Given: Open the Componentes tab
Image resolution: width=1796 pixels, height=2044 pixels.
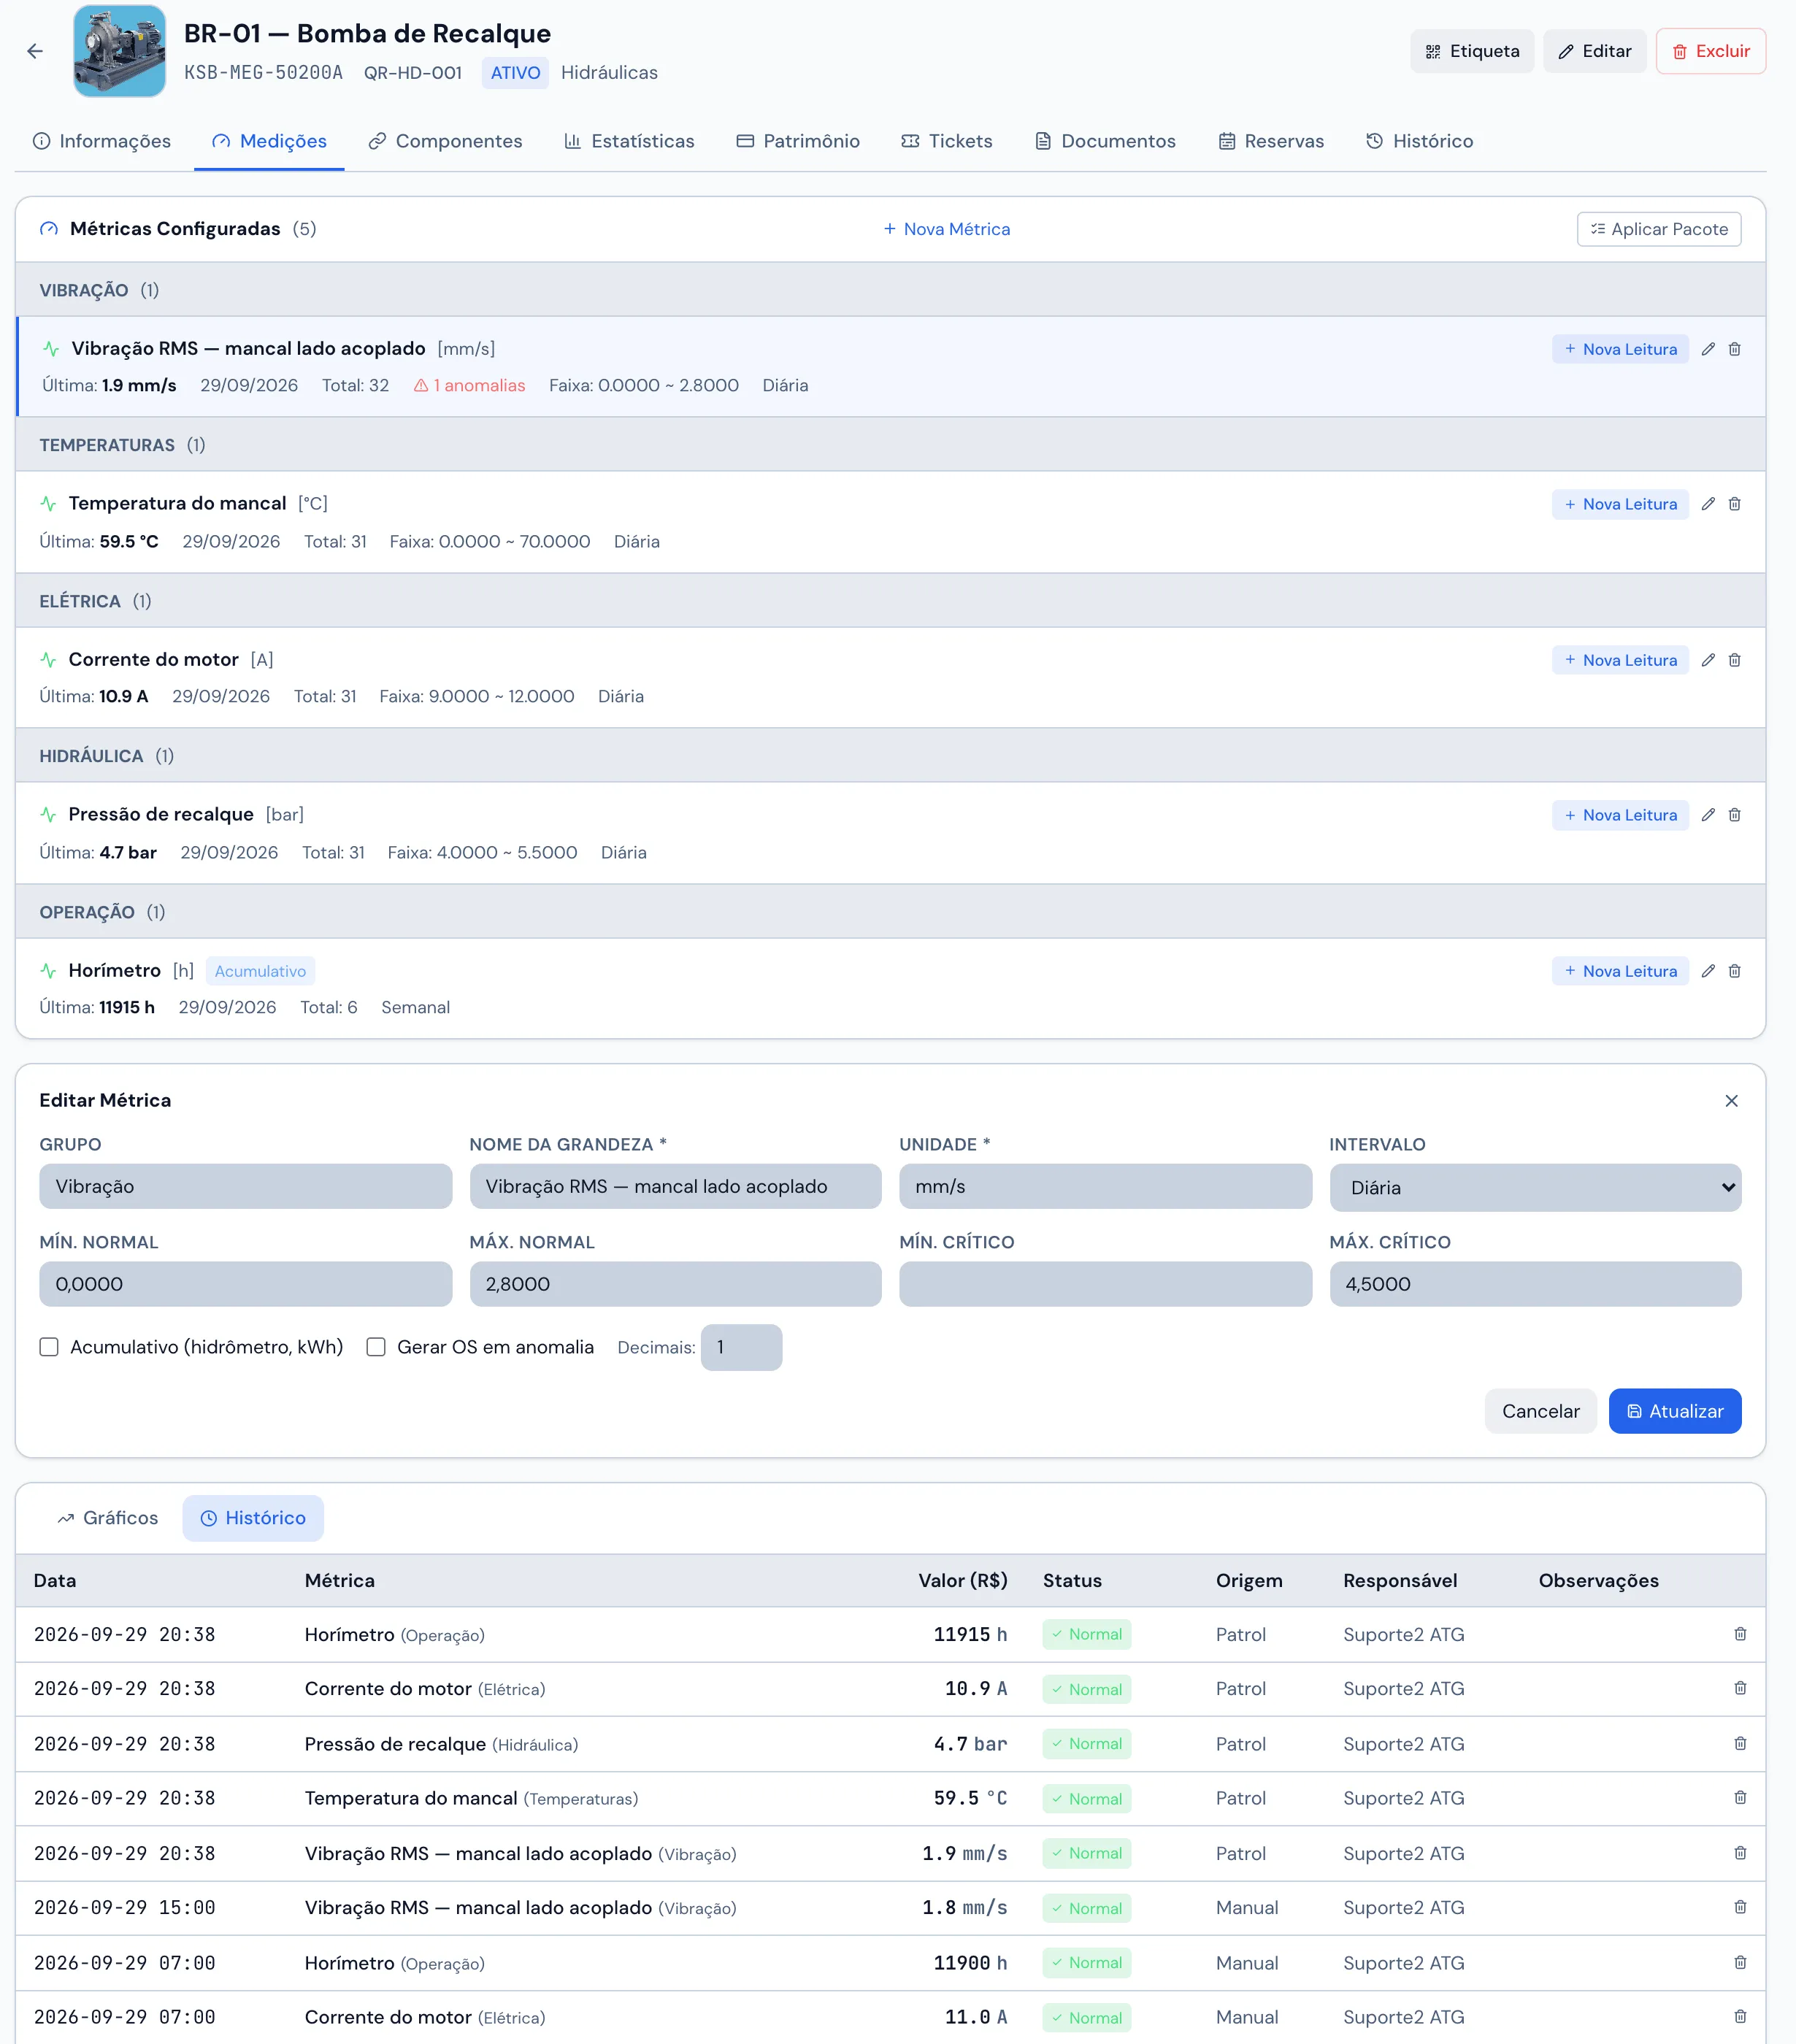Looking at the screenshot, I should point(445,141).
